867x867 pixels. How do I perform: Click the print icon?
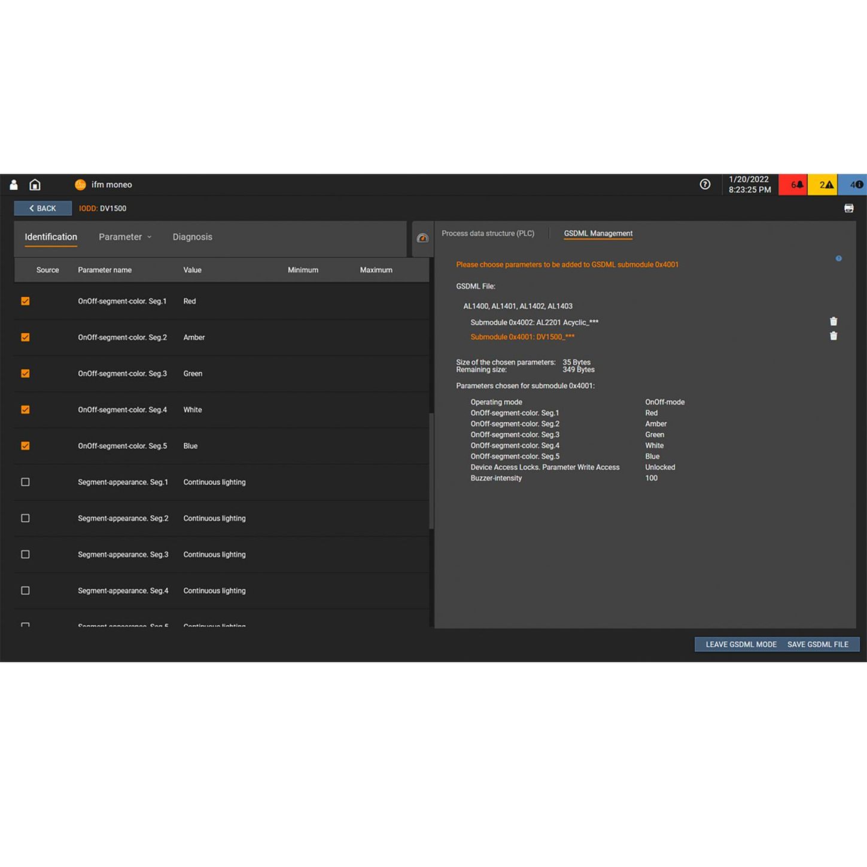[848, 208]
